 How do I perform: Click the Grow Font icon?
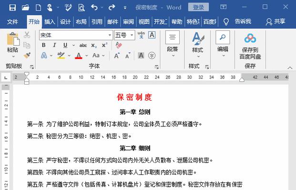117,56
